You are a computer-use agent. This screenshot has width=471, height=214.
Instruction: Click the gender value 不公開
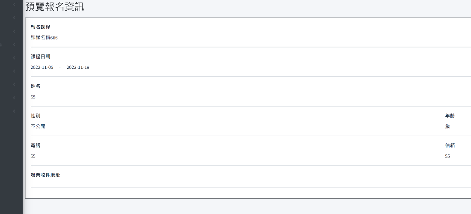(x=38, y=127)
